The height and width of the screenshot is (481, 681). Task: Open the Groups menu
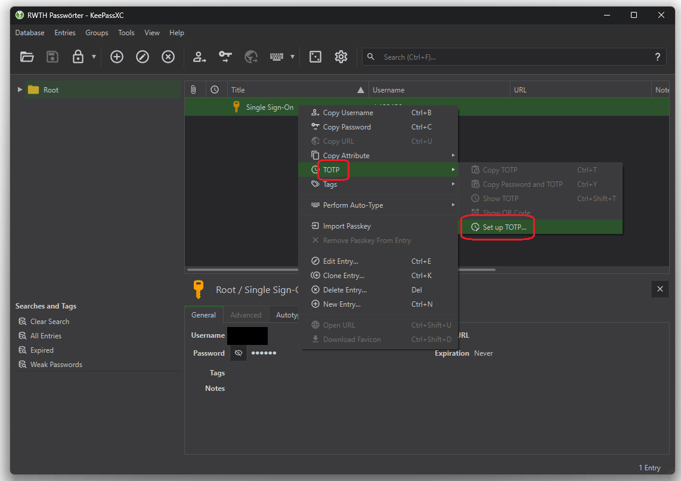97,33
